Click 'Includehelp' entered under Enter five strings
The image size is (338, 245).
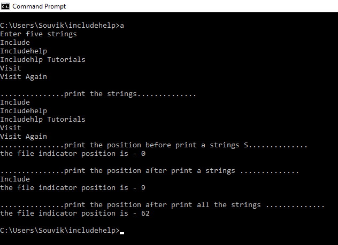point(24,51)
